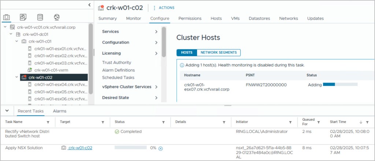Switch to Network Segments view

point(219,53)
